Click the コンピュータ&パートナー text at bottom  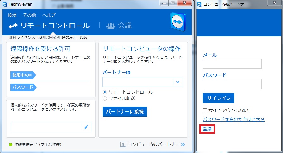pos(154,144)
